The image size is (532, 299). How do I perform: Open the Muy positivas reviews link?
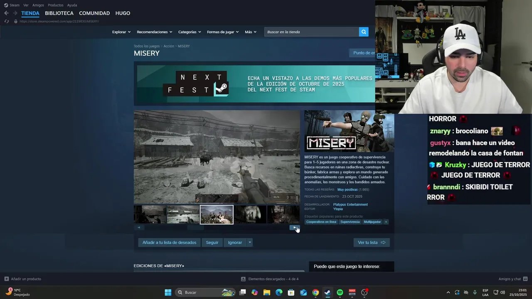[347, 190]
